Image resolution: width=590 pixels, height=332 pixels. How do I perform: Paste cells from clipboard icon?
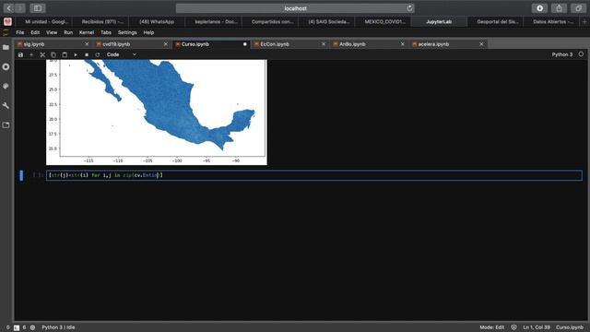[x=65, y=54]
